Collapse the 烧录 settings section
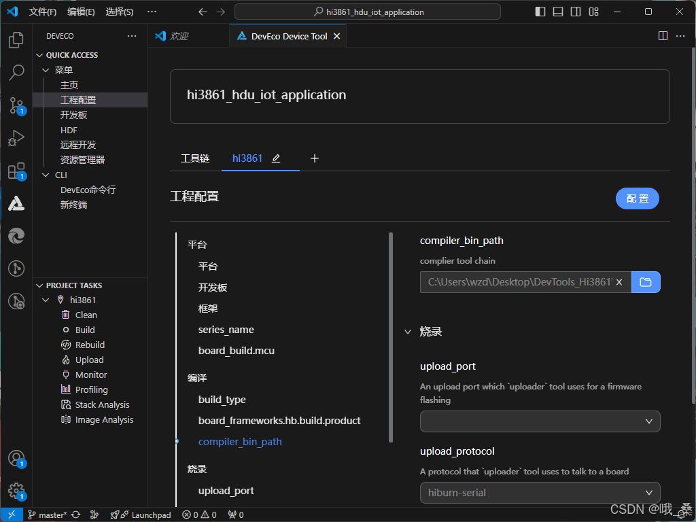 [408, 332]
